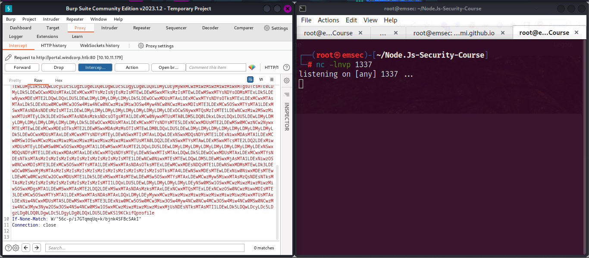Screen dimensions: 589x258
Task: Click the Comment this item field
Action: click(x=216, y=68)
